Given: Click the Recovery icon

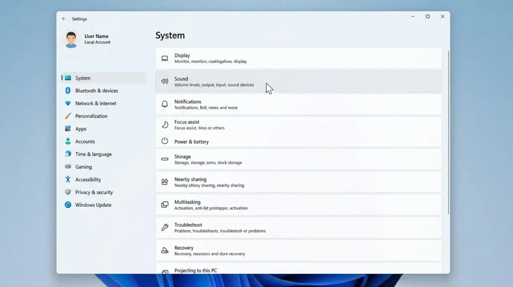Looking at the screenshot, I should pyautogui.click(x=165, y=250).
